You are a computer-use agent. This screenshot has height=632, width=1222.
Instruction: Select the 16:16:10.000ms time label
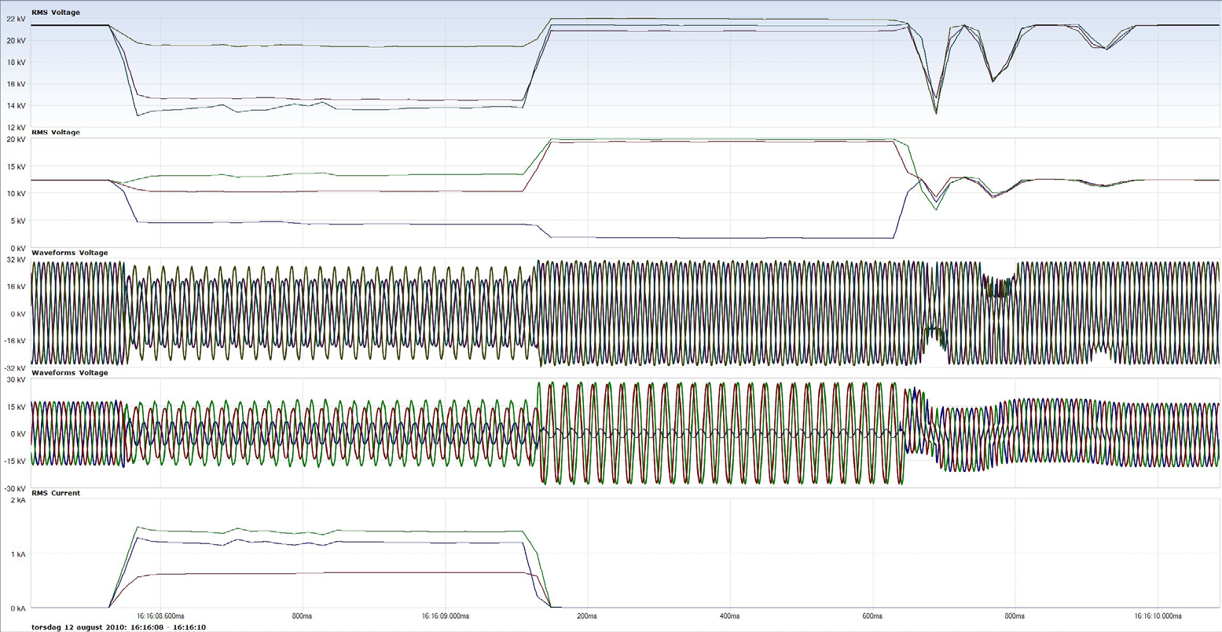[x=1158, y=616]
